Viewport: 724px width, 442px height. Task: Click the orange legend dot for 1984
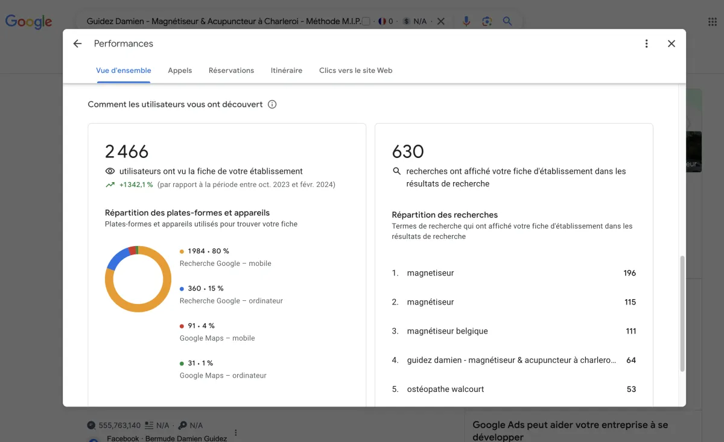coord(182,251)
